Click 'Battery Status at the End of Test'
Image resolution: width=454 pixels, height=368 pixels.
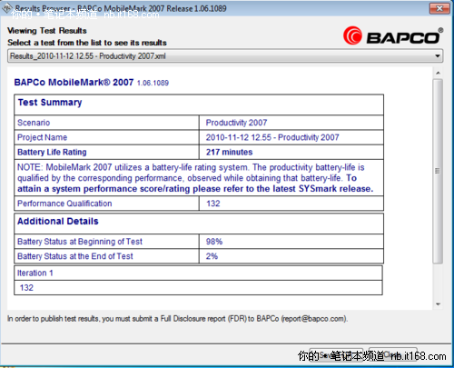[75, 256]
